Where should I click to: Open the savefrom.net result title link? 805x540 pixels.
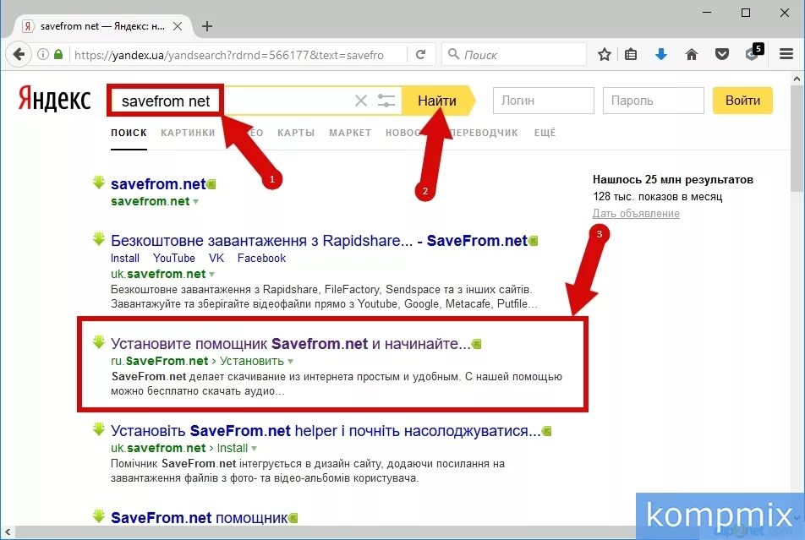[x=158, y=183]
